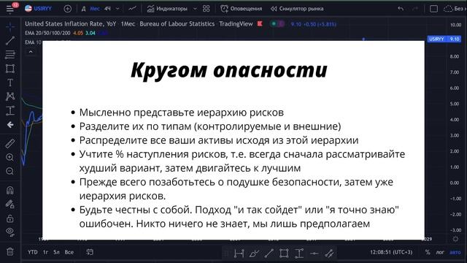Viewport: 467px width, 263px height.
Task: Select the Мес monthly timeframe
Action: pos(95,9)
